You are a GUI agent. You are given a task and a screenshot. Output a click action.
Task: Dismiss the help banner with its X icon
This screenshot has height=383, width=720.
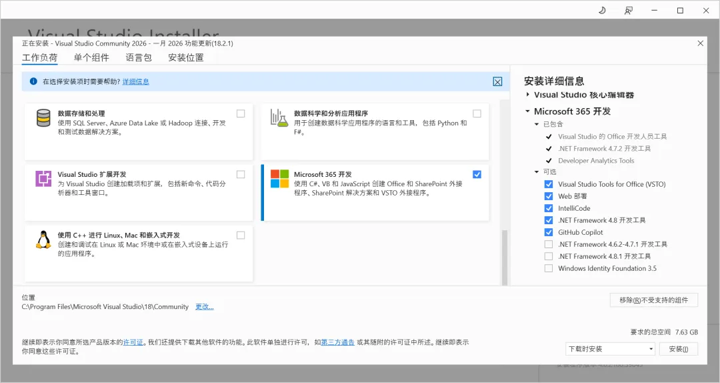tap(497, 82)
